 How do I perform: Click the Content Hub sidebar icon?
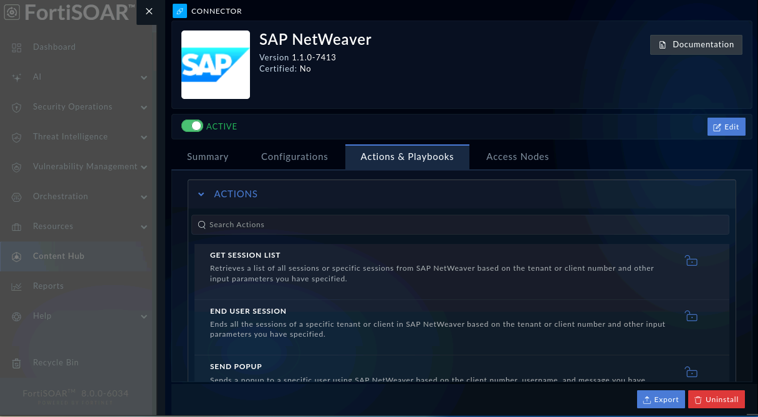click(17, 256)
